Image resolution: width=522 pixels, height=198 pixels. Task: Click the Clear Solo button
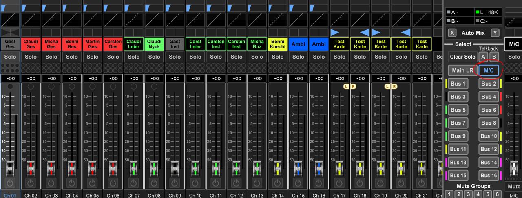[x=462, y=57]
